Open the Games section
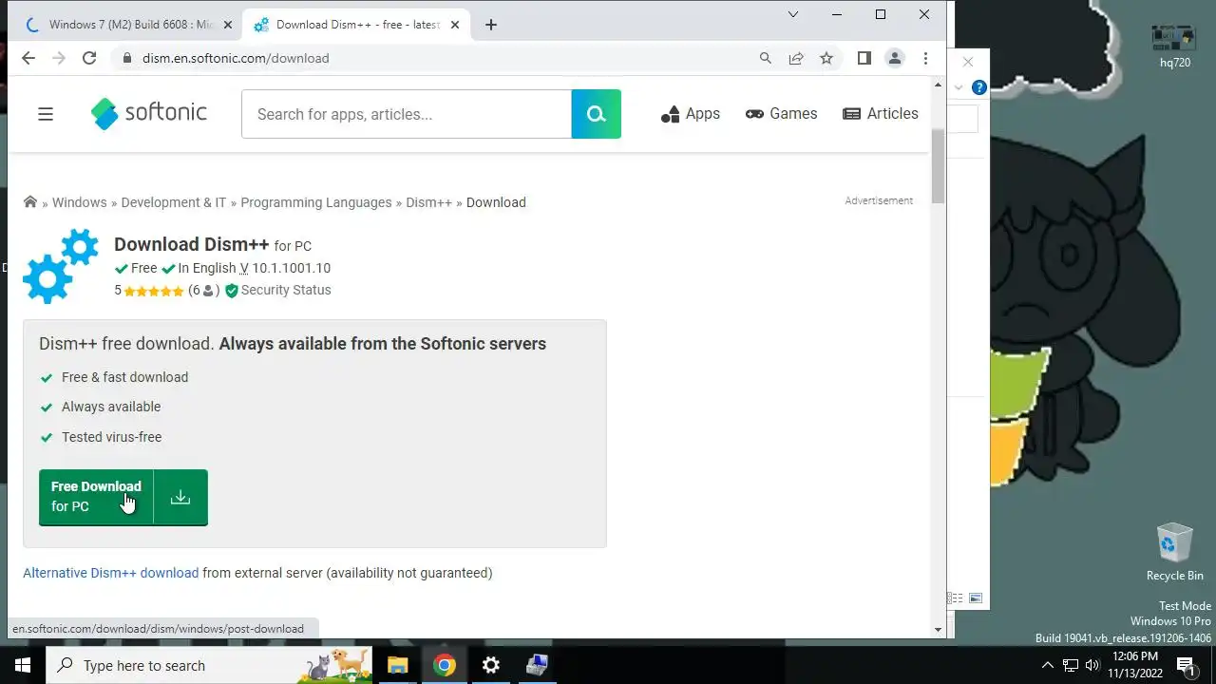The image size is (1216, 684). pyautogui.click(x=782, y=114)
